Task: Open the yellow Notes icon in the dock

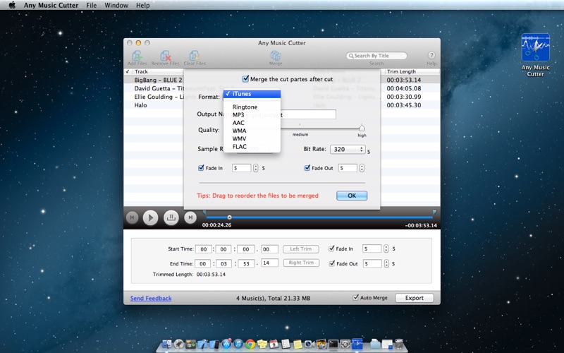Action: click(298, 344)
